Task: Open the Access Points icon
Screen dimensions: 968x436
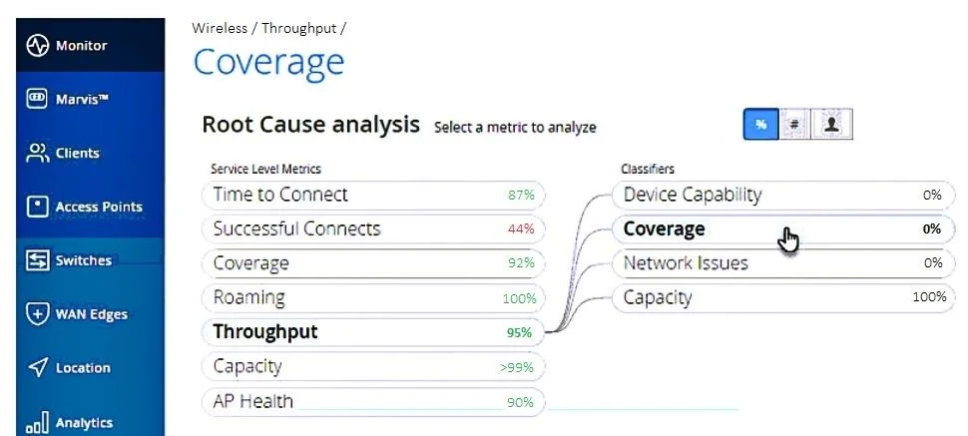Action: point(38,207)
